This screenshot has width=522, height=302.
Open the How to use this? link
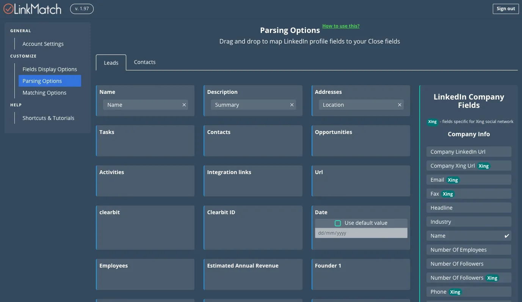[341, 26]
